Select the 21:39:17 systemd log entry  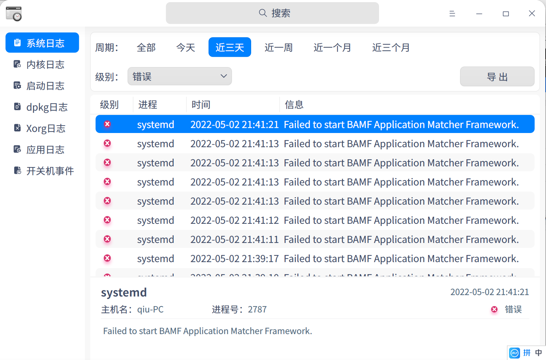click(314, 258)
